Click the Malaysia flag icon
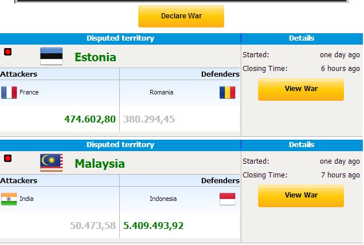This screenshot has width=364, height=245. point(51,163)
